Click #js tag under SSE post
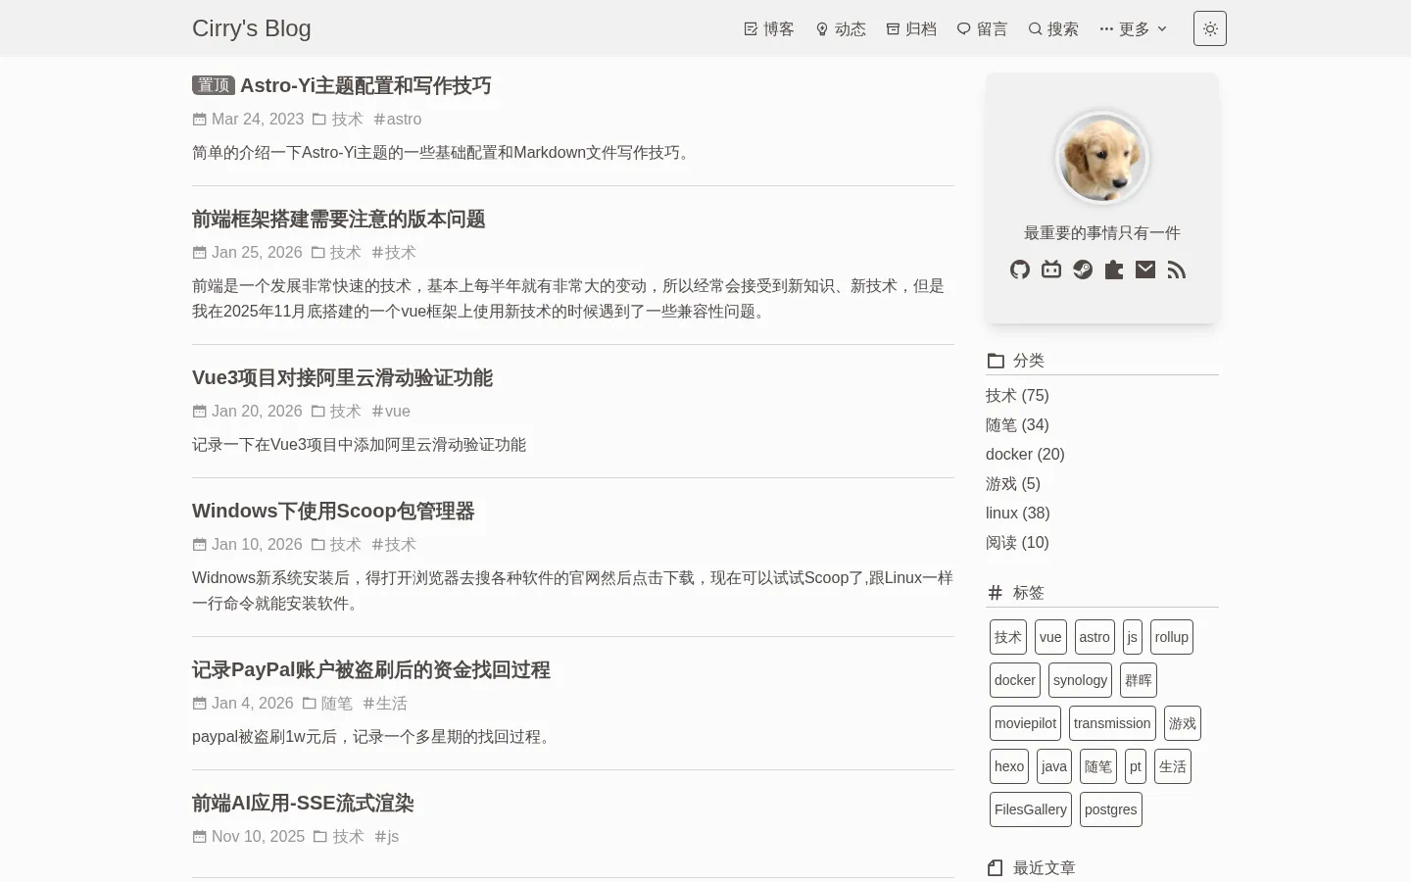The width and height of the screenshot is (1411, 882). tap(386, 836)
